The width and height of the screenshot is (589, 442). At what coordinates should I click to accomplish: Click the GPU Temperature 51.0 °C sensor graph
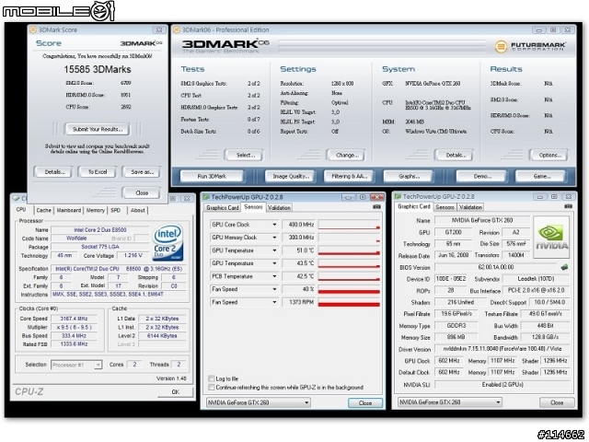point(349,250)
